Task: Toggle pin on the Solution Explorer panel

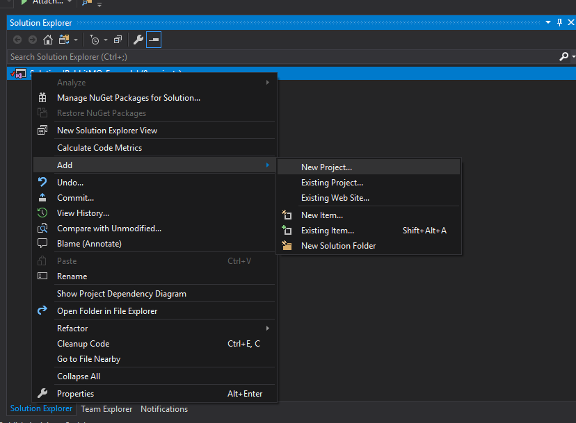Action: click(x=559, y=22)
